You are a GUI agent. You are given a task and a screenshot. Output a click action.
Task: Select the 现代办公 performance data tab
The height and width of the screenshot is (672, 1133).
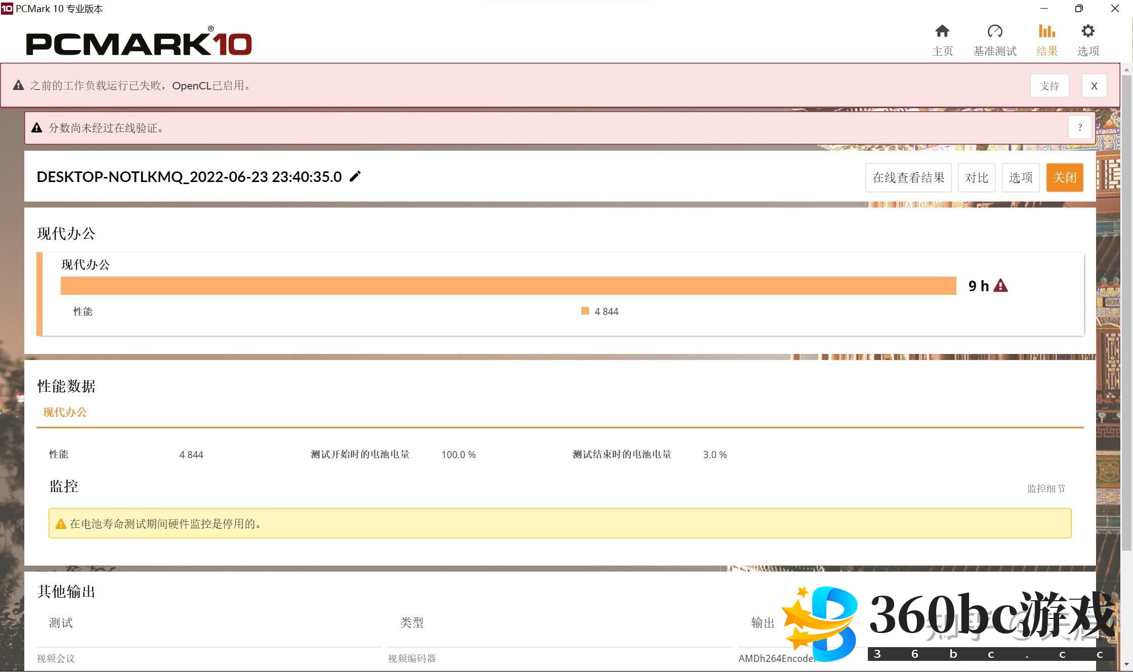coord(65,412)
